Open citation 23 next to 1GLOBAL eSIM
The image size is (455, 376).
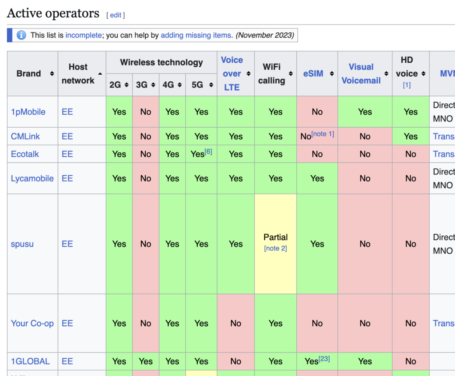point(324,359)
